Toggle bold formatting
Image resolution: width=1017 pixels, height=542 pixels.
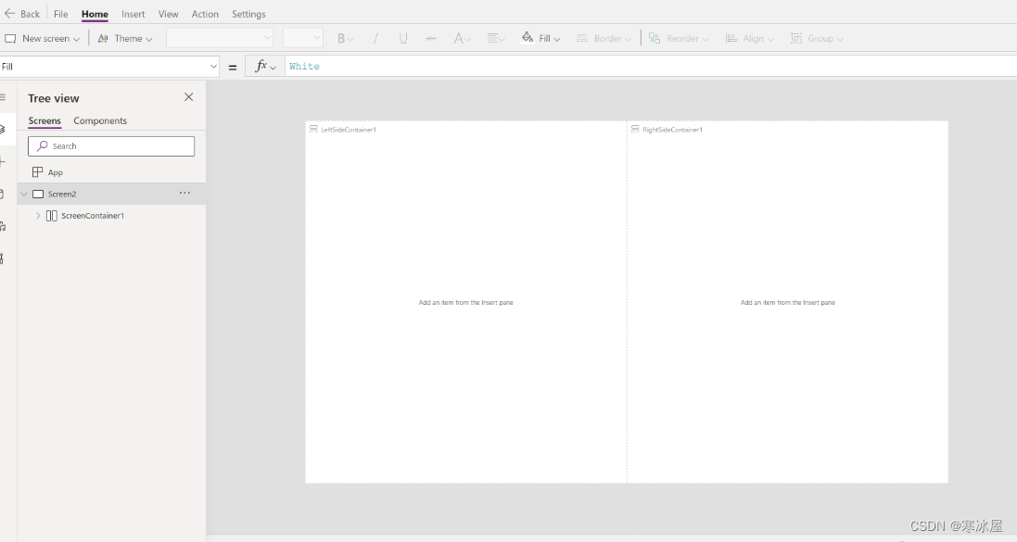(x=344, y=38)
